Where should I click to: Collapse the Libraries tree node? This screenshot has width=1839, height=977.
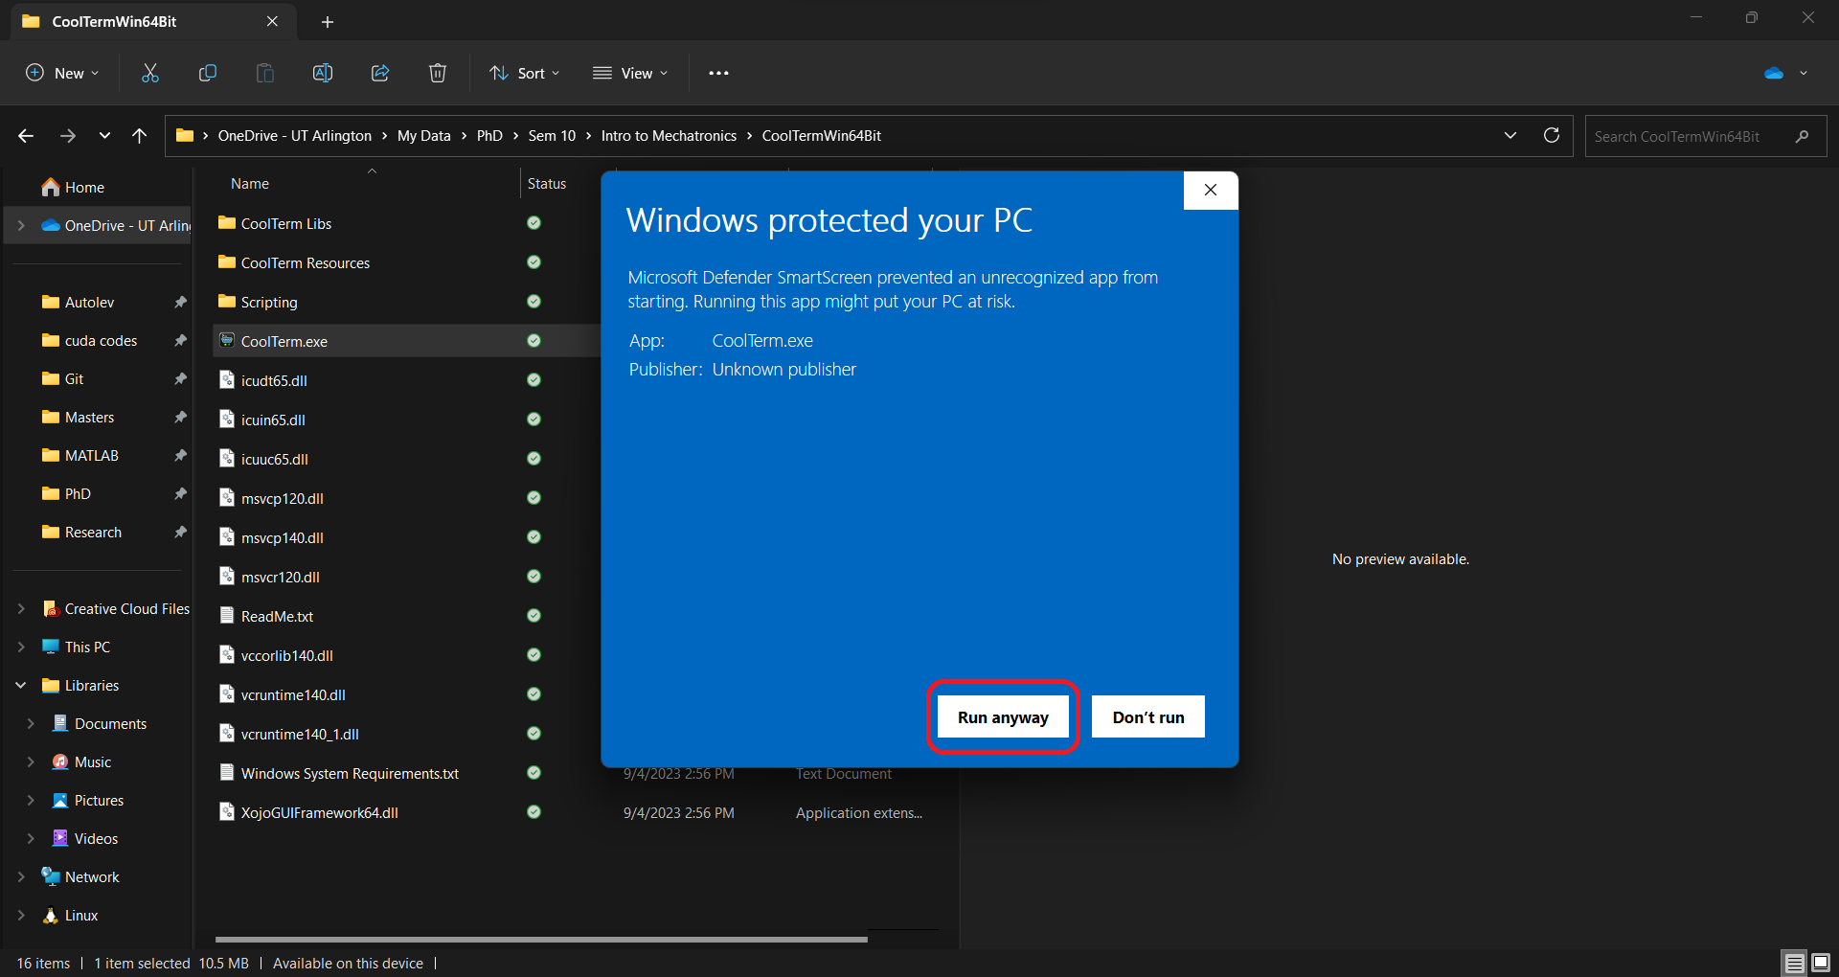point(21,685)
